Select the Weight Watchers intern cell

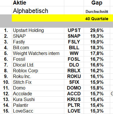coord(38,54)
